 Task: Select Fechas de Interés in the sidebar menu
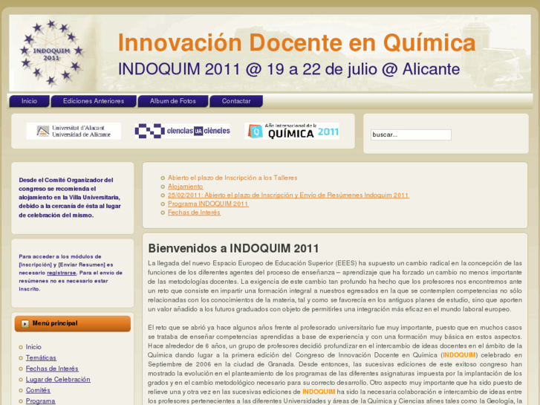point(52,369)
